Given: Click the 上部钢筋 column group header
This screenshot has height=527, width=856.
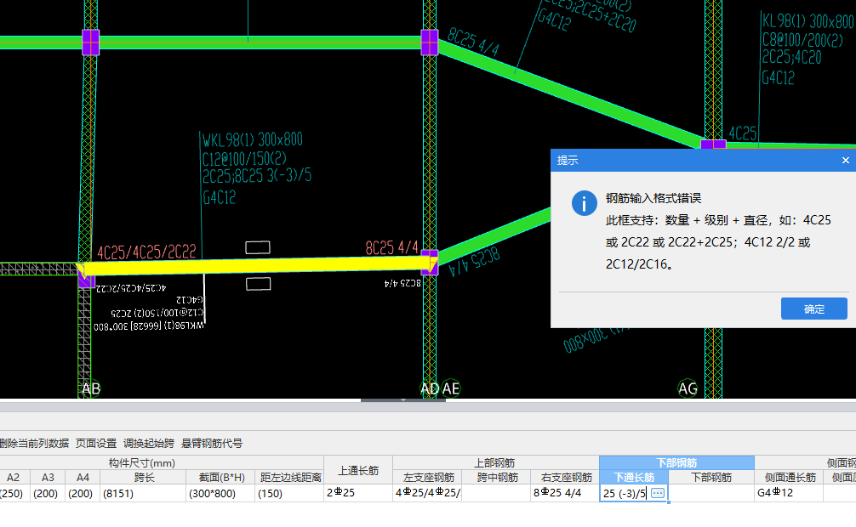Looking at the screenshot, I should (x=495, y=462).
